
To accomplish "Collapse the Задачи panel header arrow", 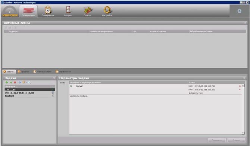I will tap(54, 78).
